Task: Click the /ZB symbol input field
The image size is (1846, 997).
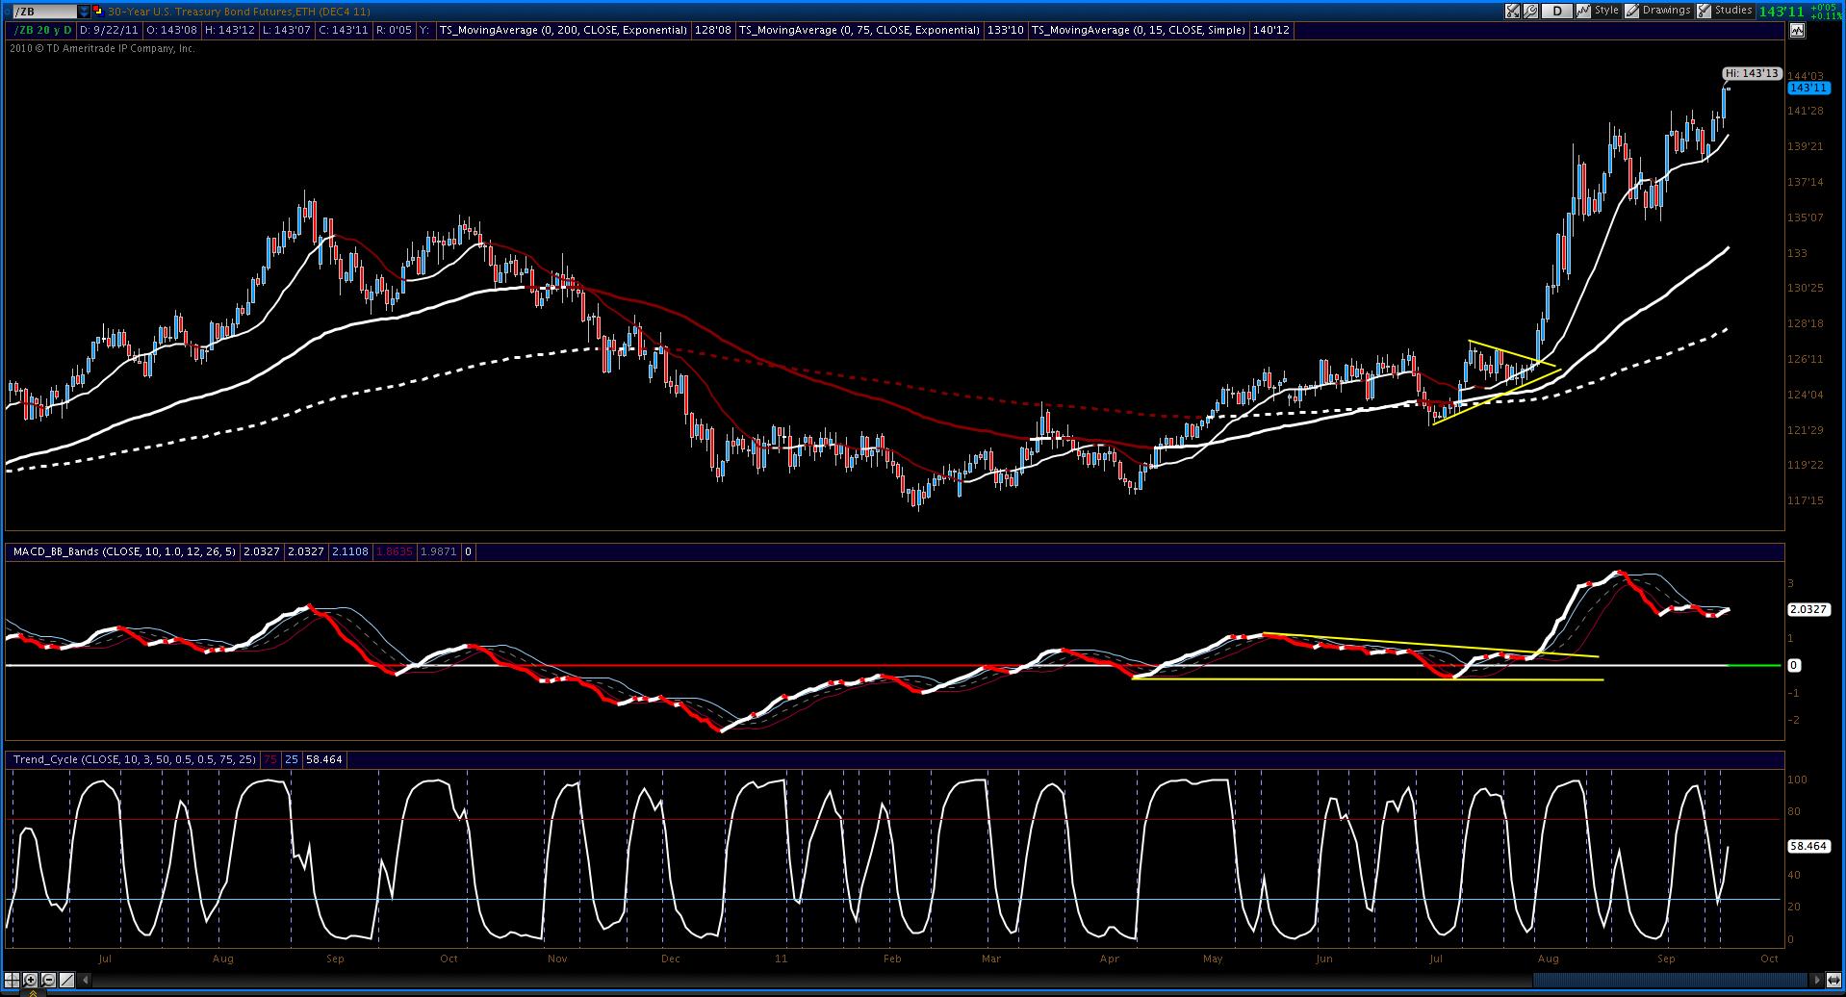Action: 43,12
